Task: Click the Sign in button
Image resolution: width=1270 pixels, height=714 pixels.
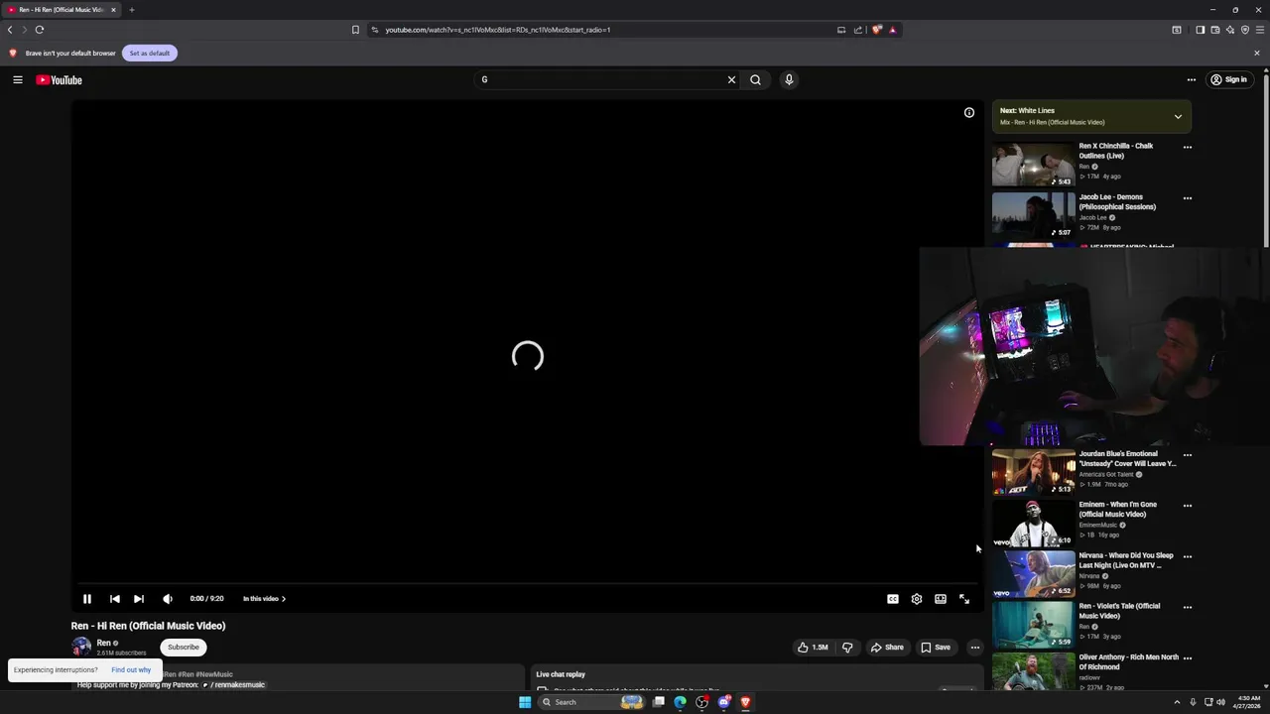Action: click(x=1228, y=79)
